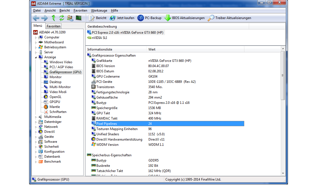The height and width of the screenshot is (185, 319).
Task: Open the Datei menu
Action: (x=37, y=10)
